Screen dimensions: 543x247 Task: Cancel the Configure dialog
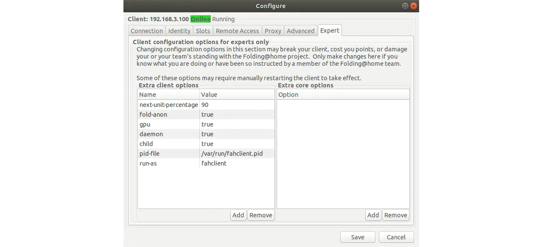(x=396, y=237)
